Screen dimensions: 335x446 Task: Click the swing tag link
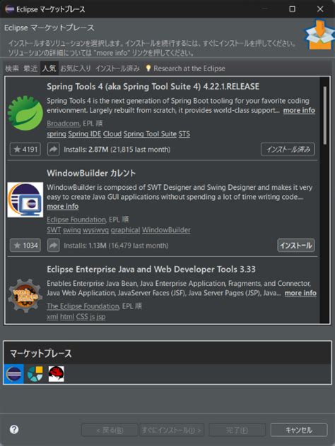pos(72,230)
